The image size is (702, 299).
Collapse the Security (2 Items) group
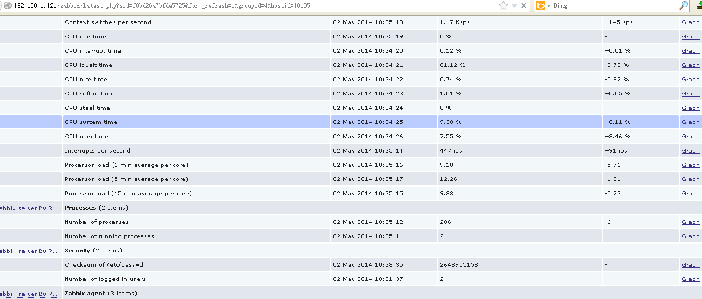93,251
